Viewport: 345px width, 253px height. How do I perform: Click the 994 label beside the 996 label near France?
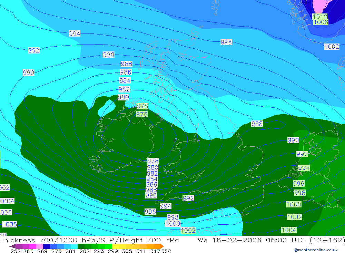click(x=166, y=206)
